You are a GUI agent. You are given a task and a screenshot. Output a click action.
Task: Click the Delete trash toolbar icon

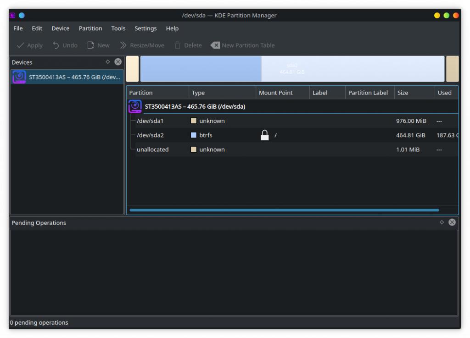click(x=177, y=45)
